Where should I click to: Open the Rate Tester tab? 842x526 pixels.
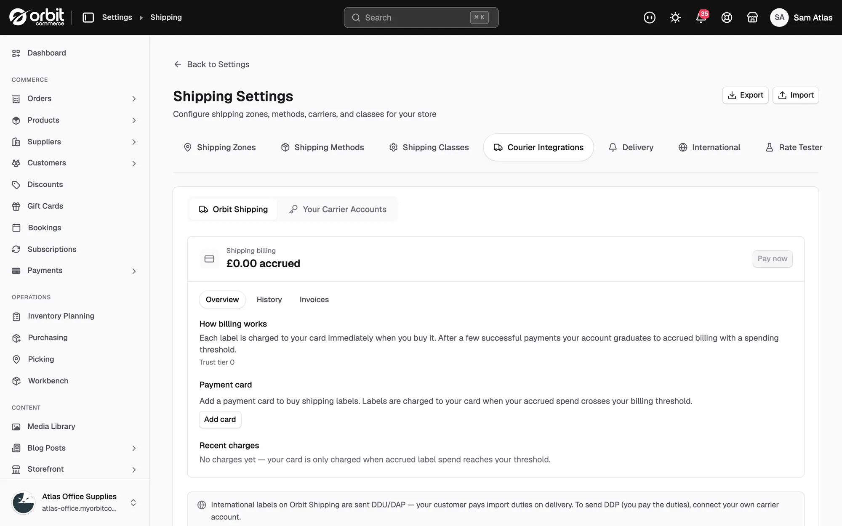click(794, 147)
